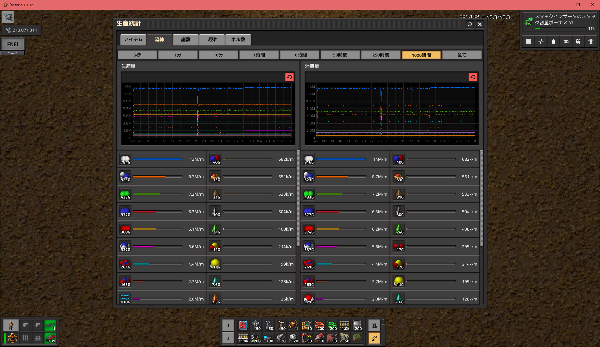Select the locomotive quickbar slot

[x=319, y=338]
